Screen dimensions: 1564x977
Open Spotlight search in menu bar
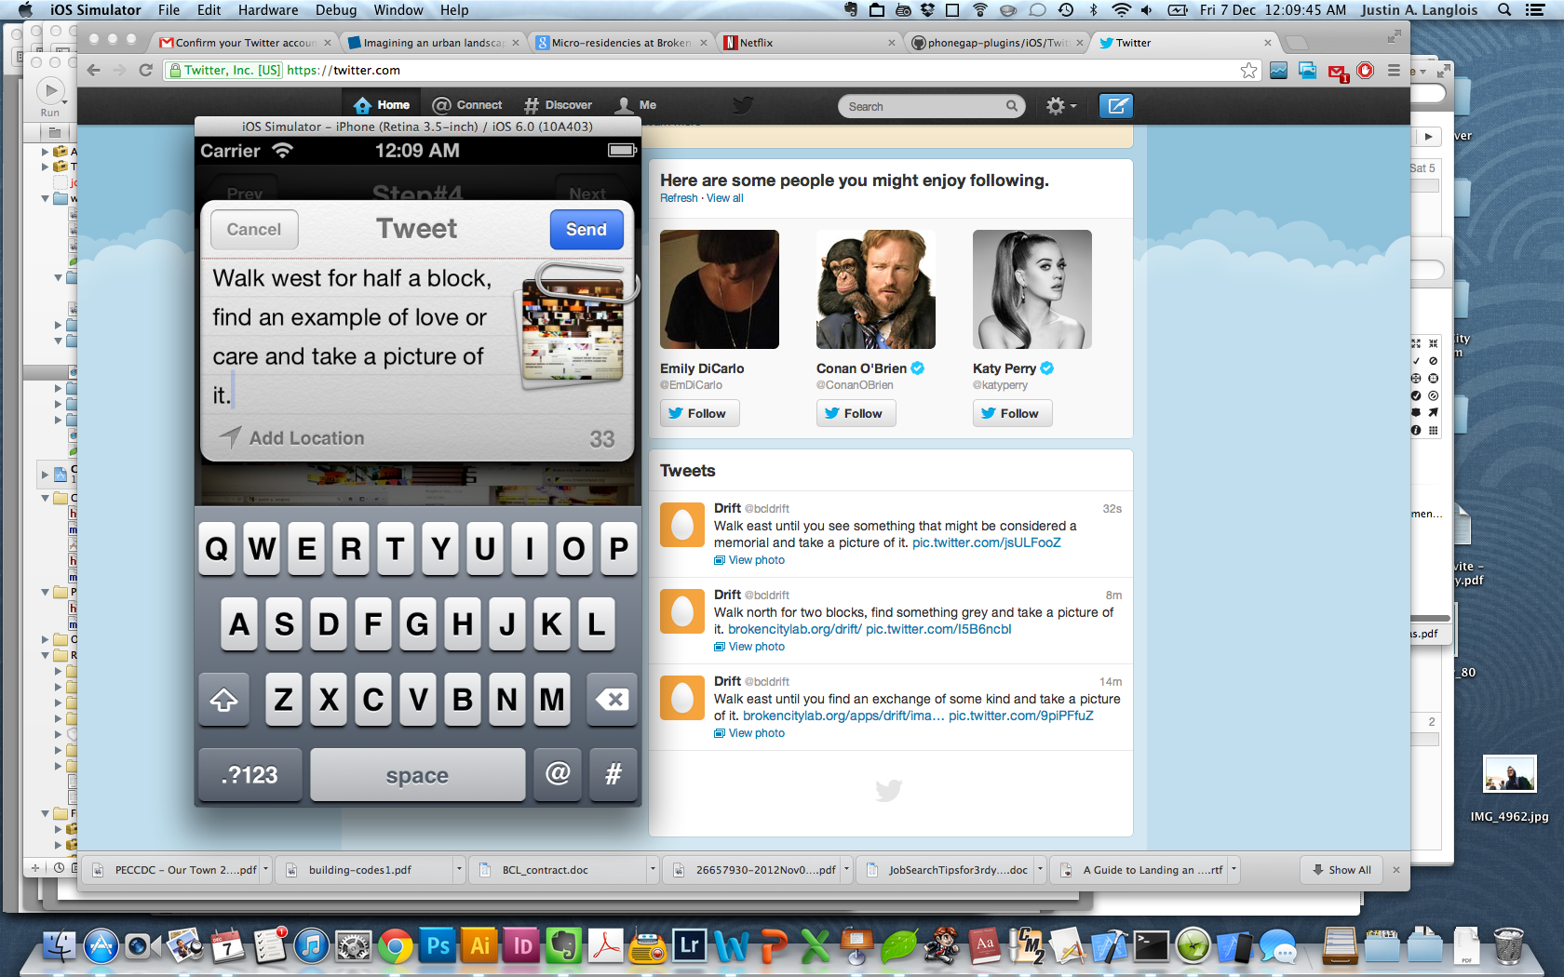1503,10
